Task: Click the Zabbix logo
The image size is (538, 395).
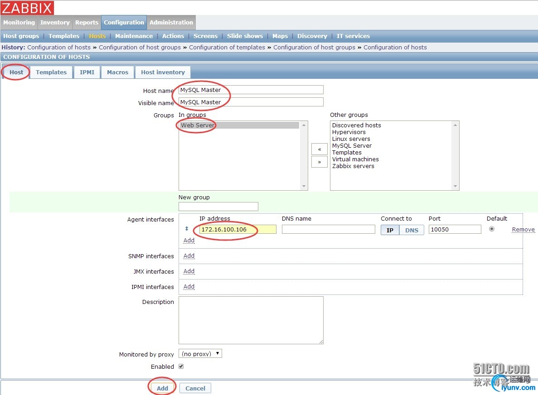Action: (27, 8)
